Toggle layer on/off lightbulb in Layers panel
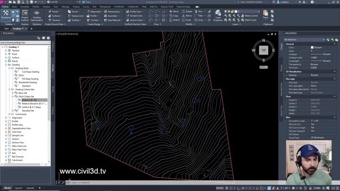The image size is (340, 191). (x=225, y=12)
